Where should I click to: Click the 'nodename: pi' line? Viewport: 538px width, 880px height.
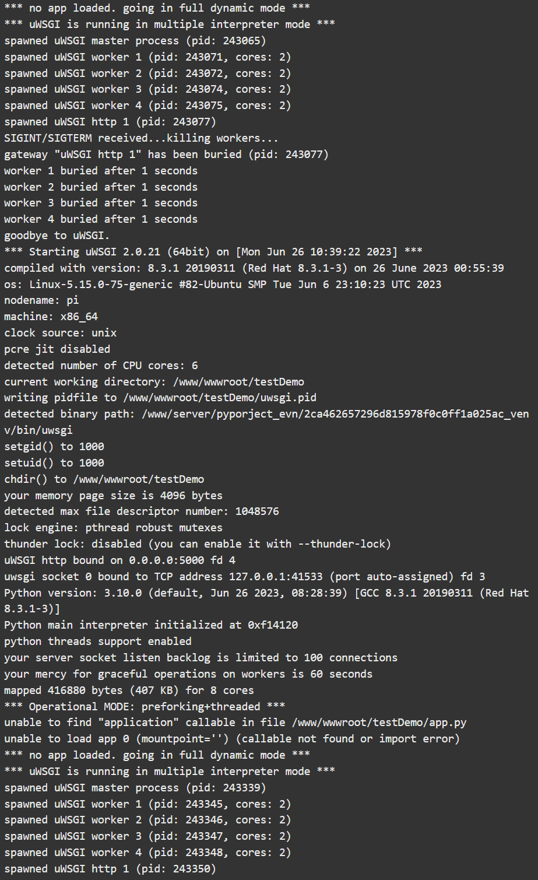tap(41, 300)
